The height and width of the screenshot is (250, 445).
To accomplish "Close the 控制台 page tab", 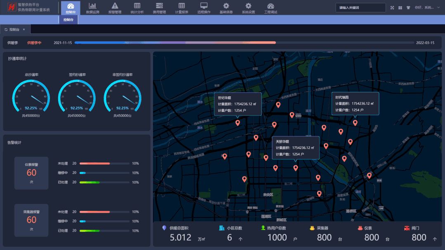I will (24, 30).
